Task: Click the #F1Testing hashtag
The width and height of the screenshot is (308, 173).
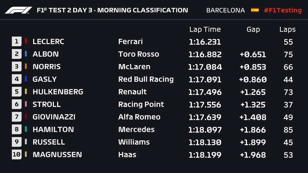Action: pyautogui.click(x=282, y=10)
